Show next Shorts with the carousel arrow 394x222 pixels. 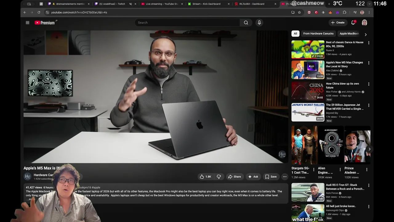click(x=369, y=149)
